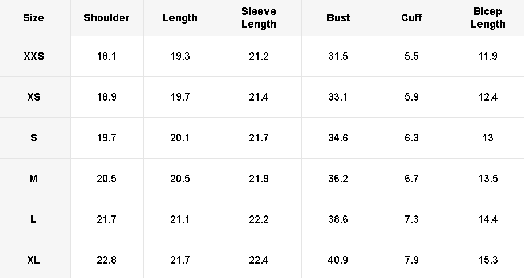Select the S size row label
524x278 pixels.
pos(33,138)
